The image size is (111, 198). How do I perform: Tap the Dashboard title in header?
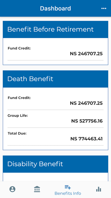click(55, 9)
